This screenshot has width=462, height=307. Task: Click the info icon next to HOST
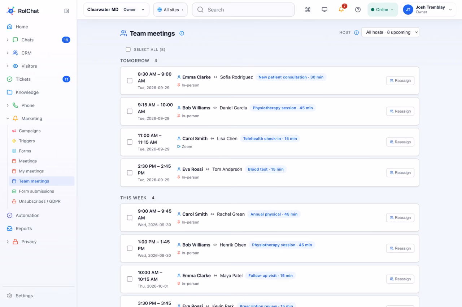pos(356,32)
